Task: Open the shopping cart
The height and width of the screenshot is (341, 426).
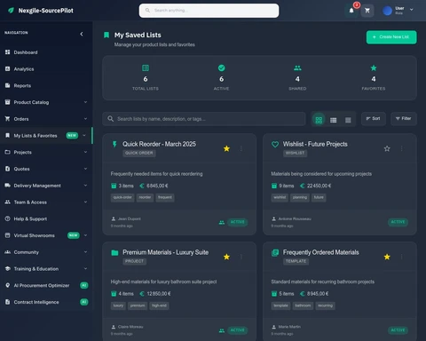Action: [367, 11]
